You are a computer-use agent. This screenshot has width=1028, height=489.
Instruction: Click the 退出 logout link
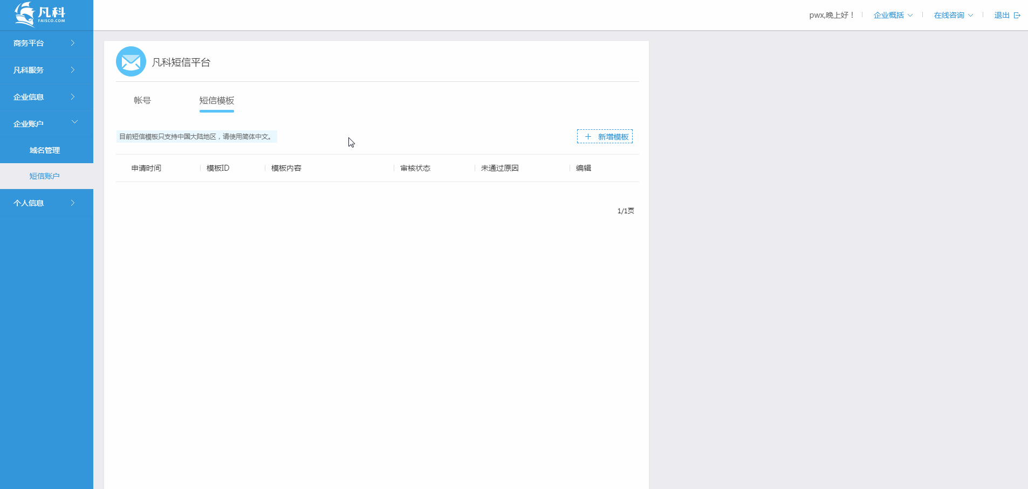tap(1002, 15)
